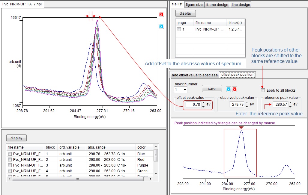
Task: Check the block 1 Blue row checkbox
Action: click(x=10, y=154)
